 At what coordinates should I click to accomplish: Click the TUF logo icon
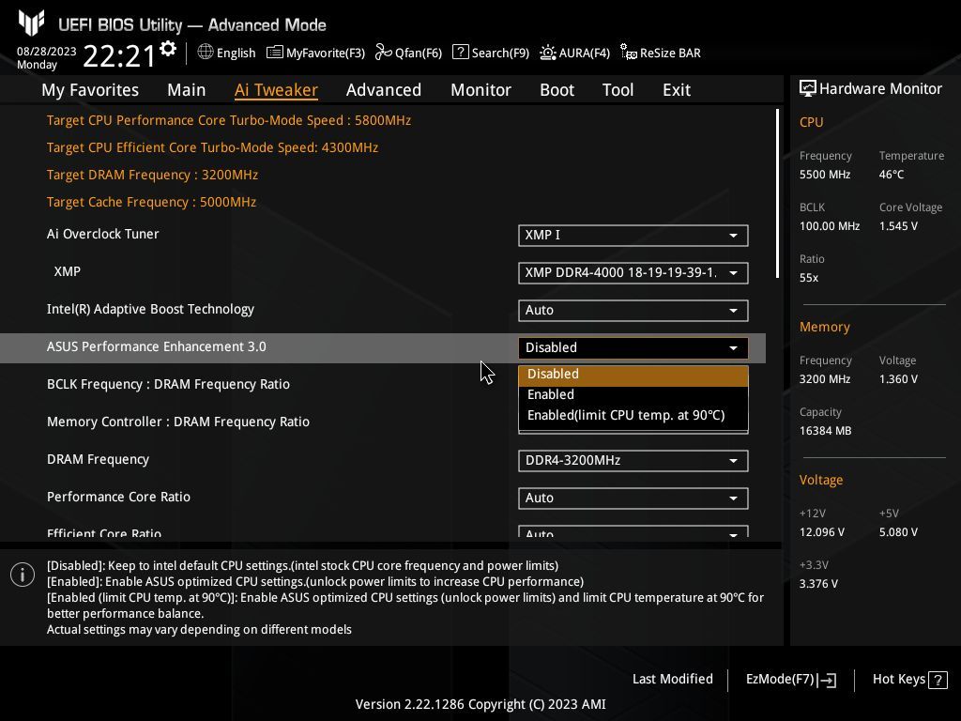click(x=31, y=23)
